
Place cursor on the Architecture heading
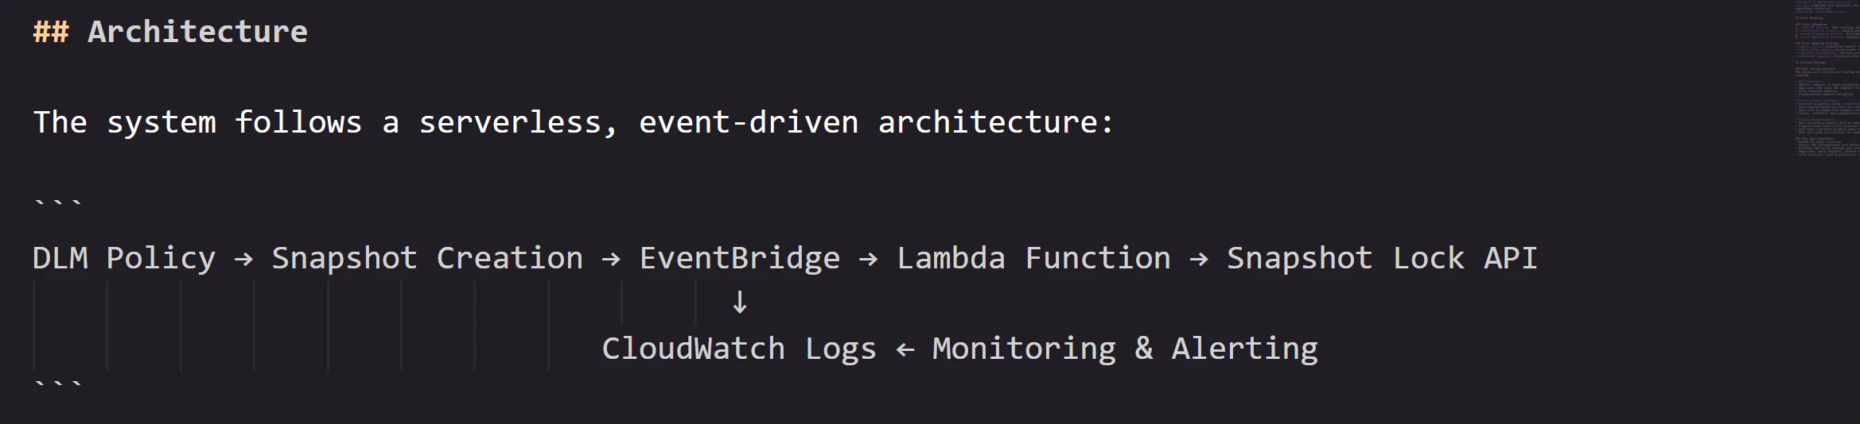pyautogui.click(x=197, y=32)
